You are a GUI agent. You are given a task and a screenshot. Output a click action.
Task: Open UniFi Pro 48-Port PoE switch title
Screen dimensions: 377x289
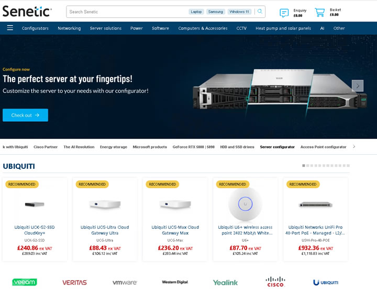[x=315, y=230]
